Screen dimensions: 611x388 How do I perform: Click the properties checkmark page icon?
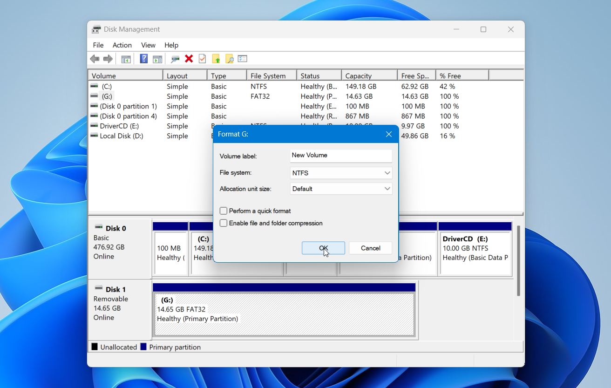202,59
